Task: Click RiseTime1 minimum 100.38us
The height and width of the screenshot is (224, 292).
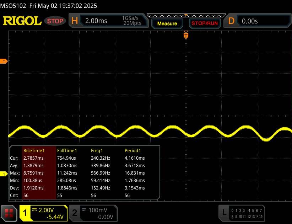Action: (x=33, y=180)
